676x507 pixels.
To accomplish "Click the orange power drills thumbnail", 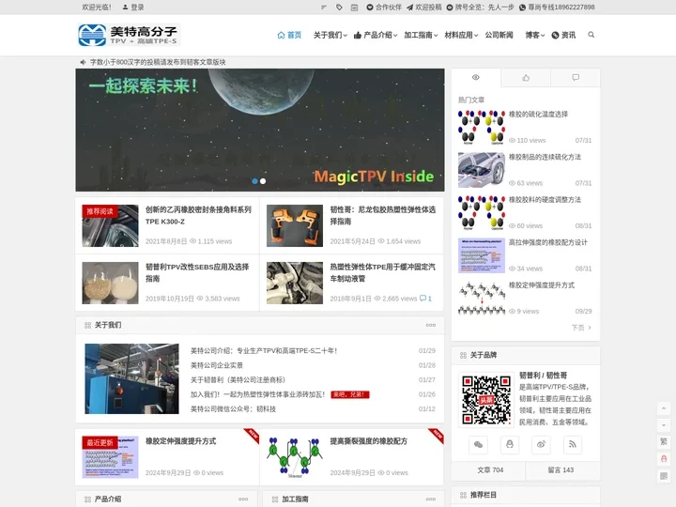I will pos(295,225).
